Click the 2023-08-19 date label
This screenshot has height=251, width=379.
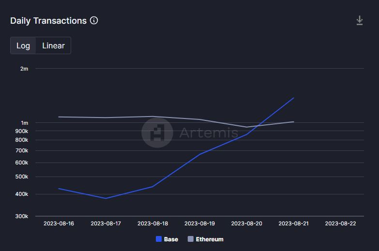tap(199, 223)
